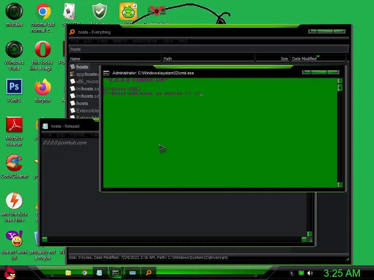Click cmd scrollbar down arrow
Image resolution: width=374 pixels, height=280 pixels.
(340, 184)
